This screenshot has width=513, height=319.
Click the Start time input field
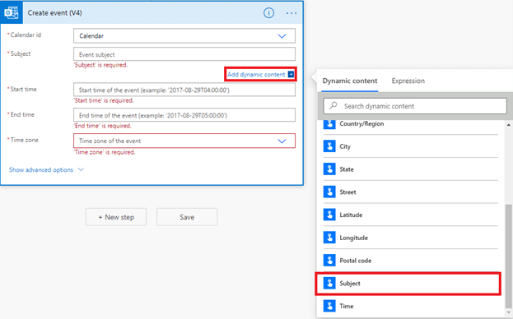click(x=184, y=90)
